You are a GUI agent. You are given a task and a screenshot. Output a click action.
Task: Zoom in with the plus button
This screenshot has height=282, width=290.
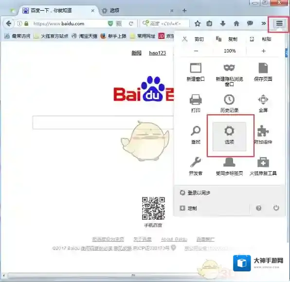[x=264, y=51]
